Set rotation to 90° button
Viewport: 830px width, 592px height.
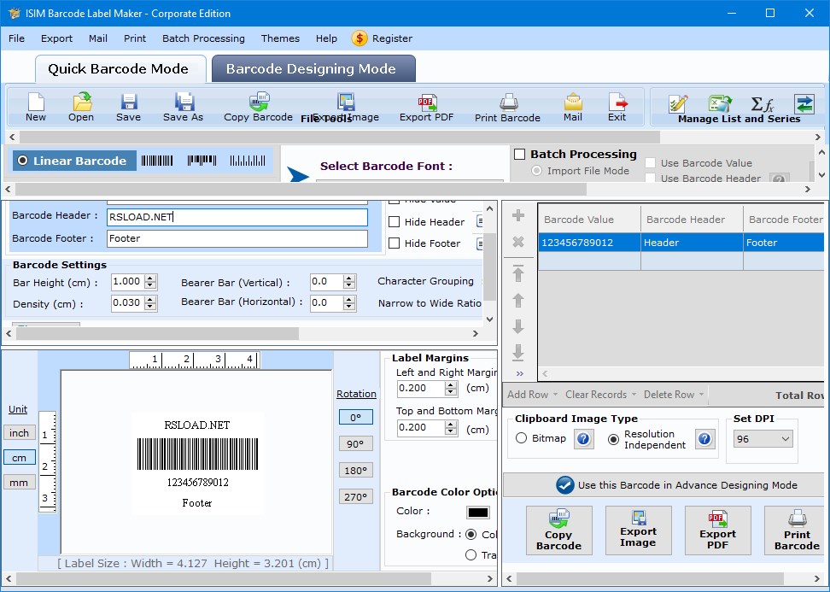pyautogui.click(x=355, y=444)
